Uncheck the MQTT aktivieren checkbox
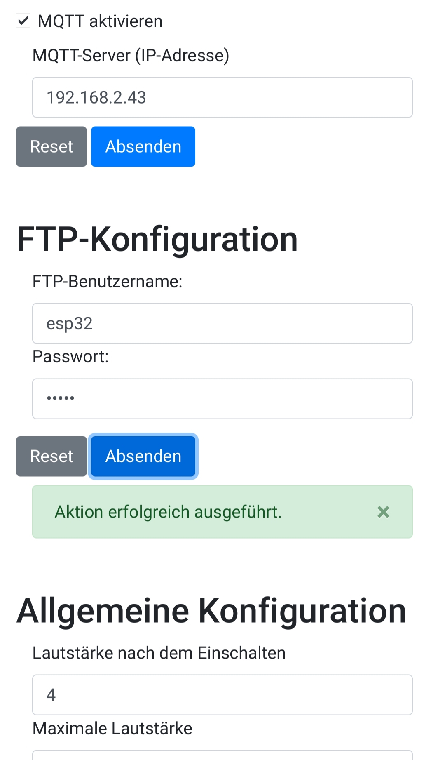445x760 pixels. coord(23,20)
